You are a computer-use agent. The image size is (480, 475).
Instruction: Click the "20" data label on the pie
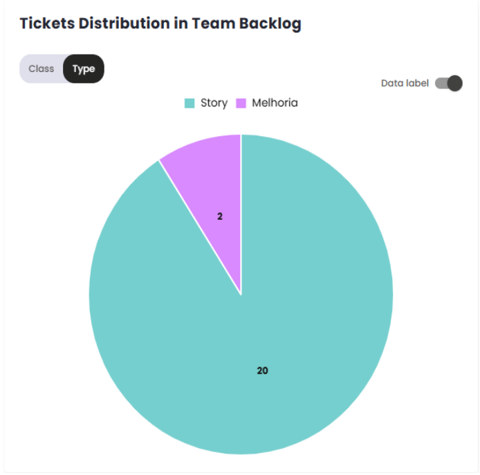262,371
